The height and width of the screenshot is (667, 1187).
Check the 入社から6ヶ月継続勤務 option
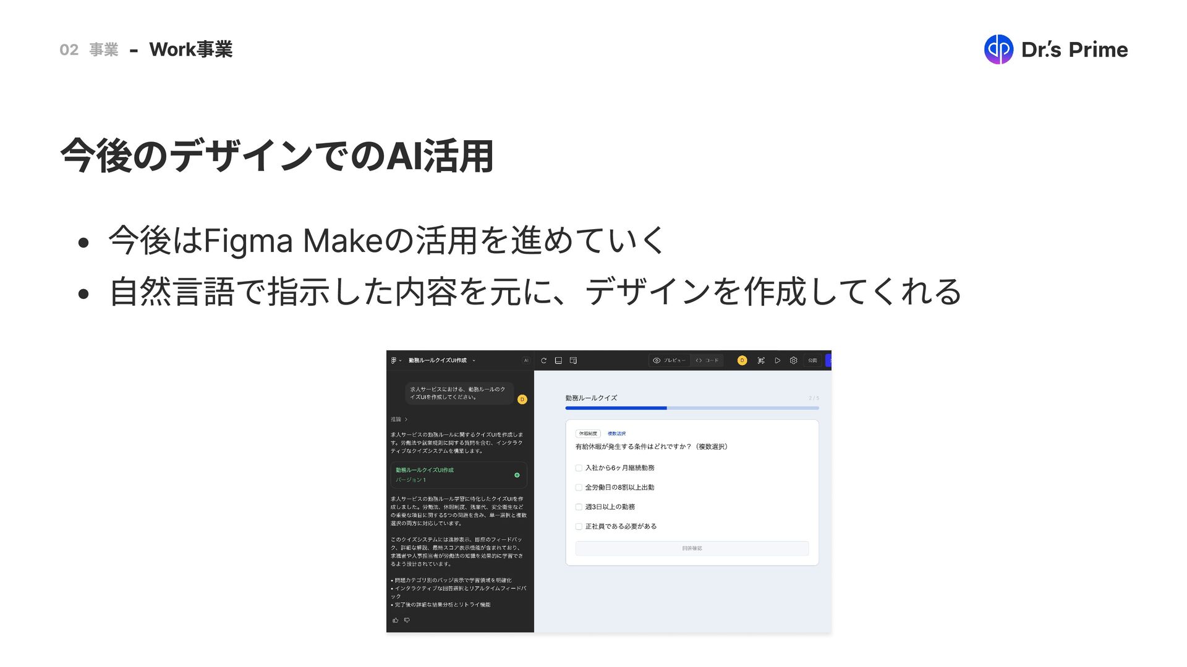click(x=579, y=468)
